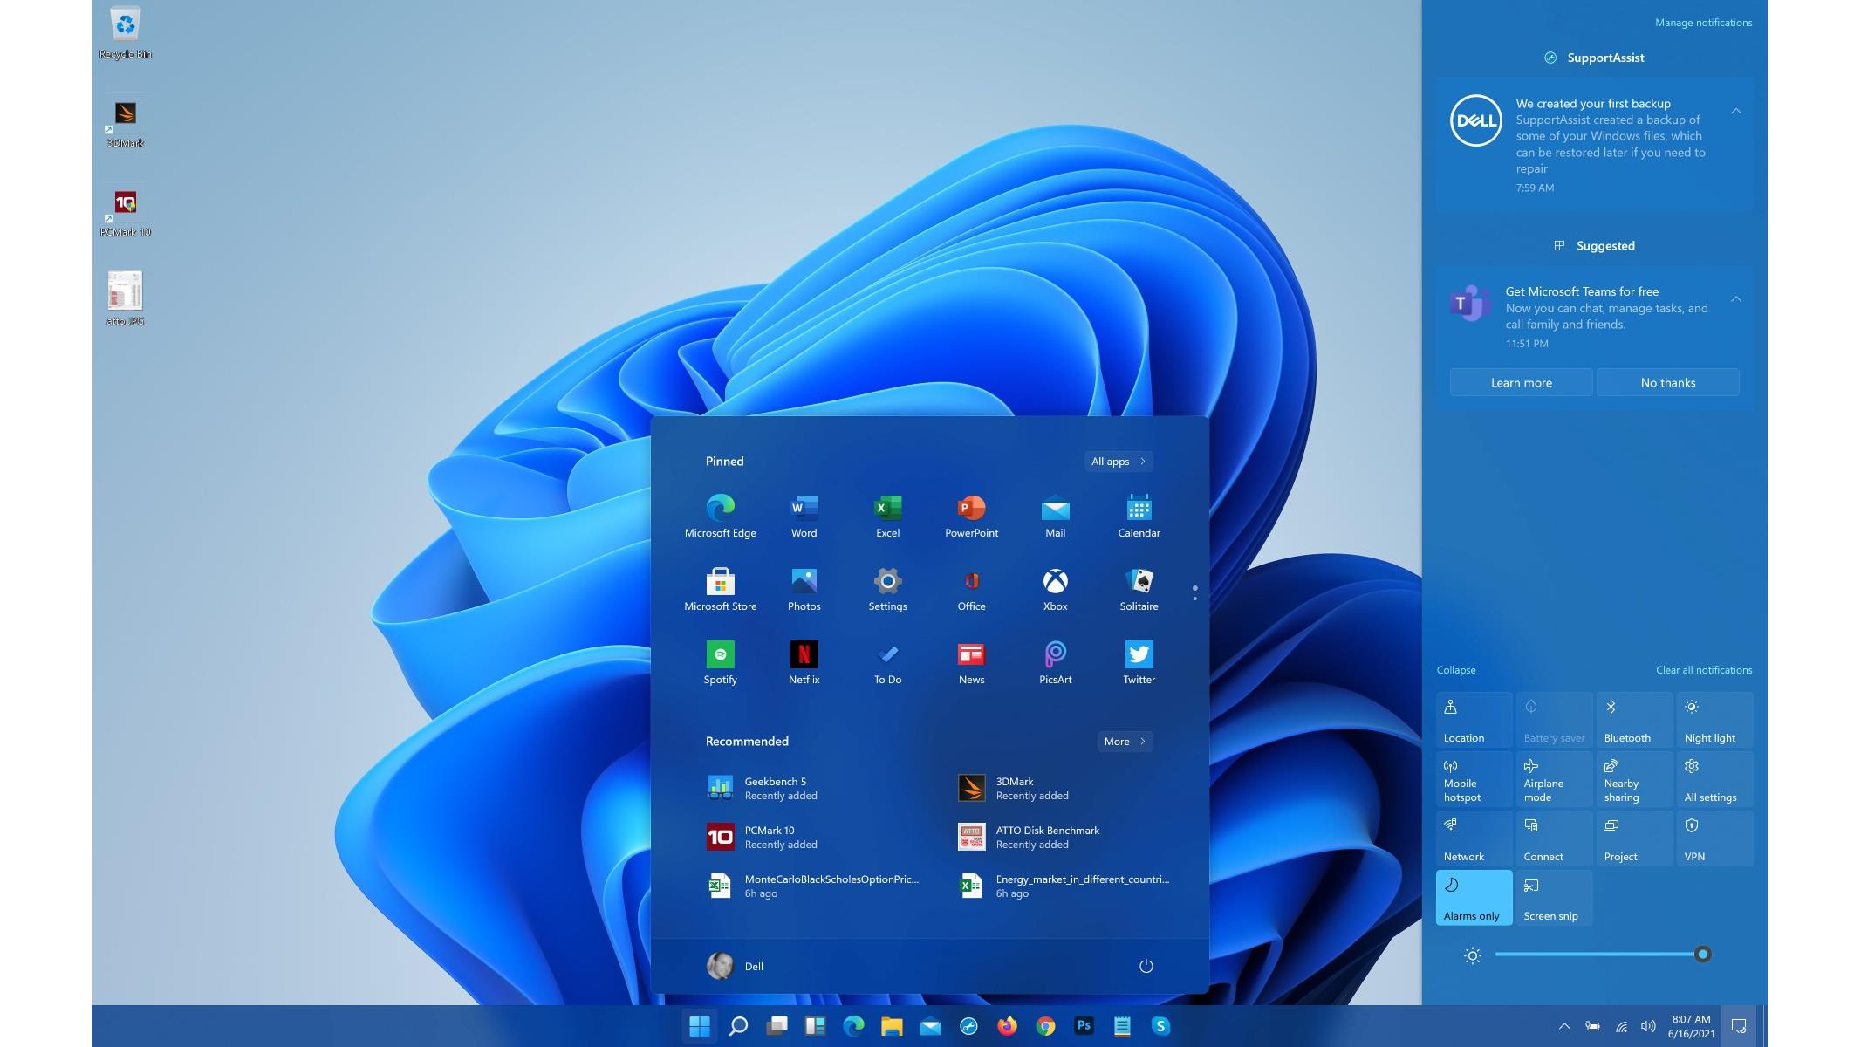Open Network quick action tile
The image size is (1861, 1047).
coord(1474,838)
